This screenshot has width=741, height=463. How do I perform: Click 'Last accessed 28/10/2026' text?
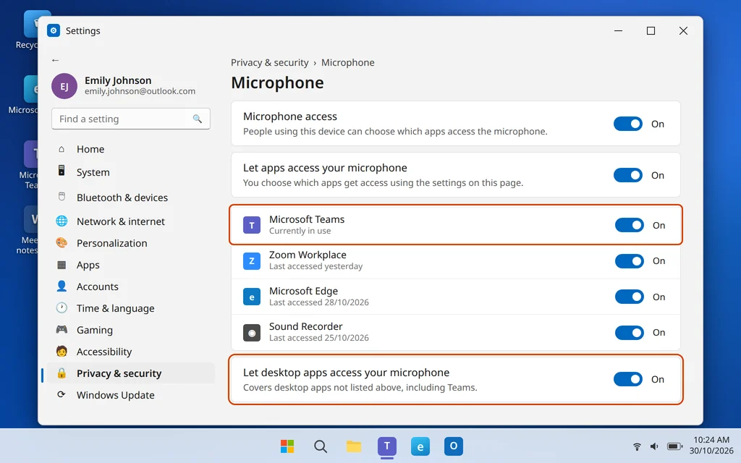click(319, 302)
